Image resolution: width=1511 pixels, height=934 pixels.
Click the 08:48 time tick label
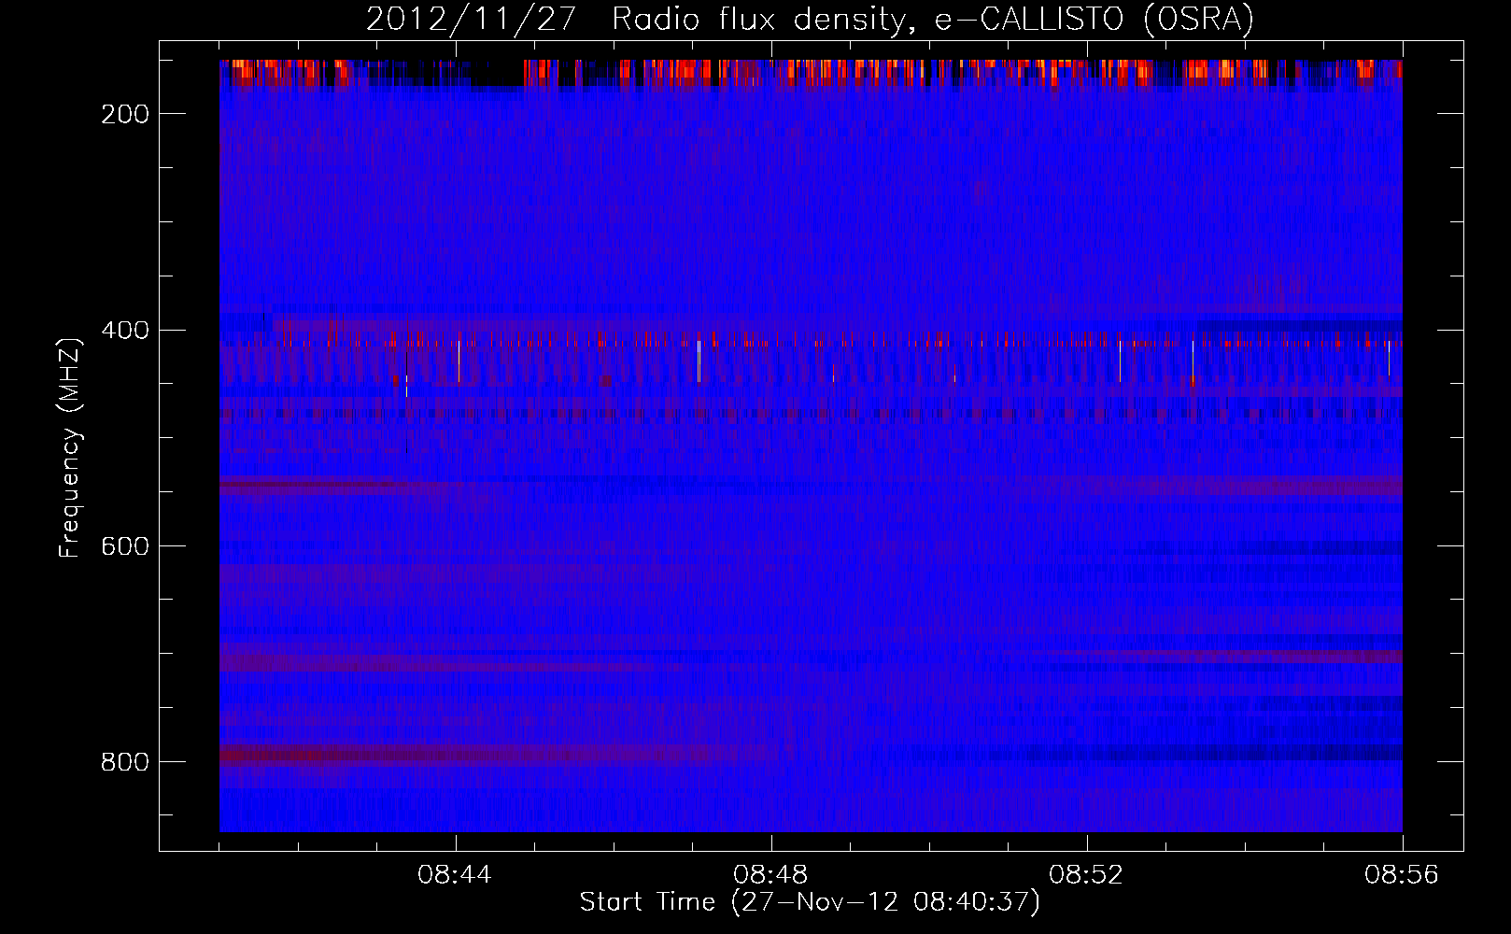pos(771,875)
